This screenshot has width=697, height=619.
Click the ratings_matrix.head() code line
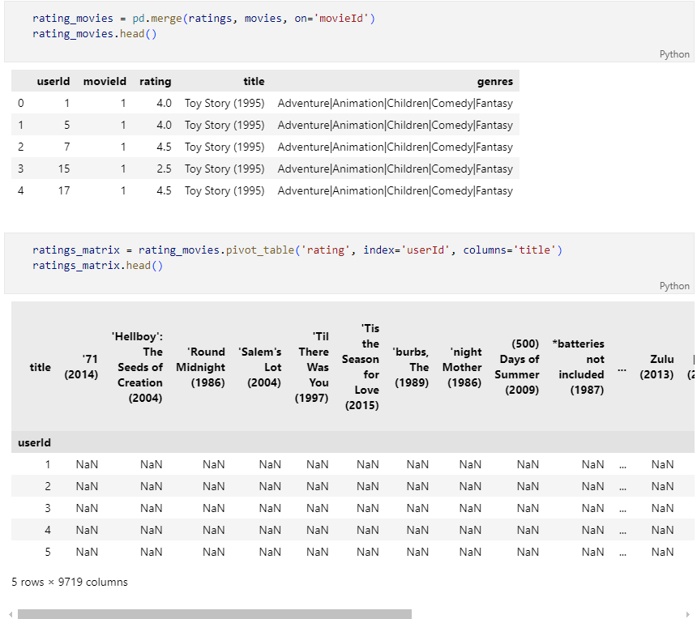[98, 265]
